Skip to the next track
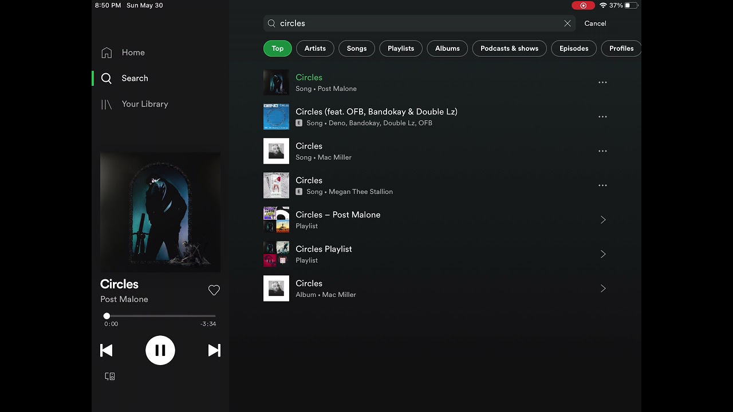733x412 pixels. tap(214, 350)
